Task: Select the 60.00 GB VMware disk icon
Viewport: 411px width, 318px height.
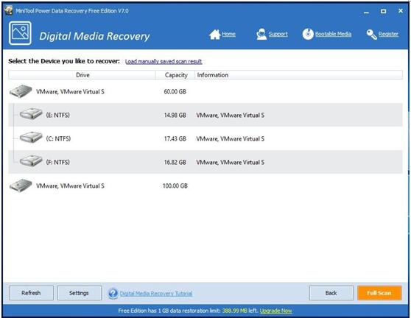Action: 21,91
